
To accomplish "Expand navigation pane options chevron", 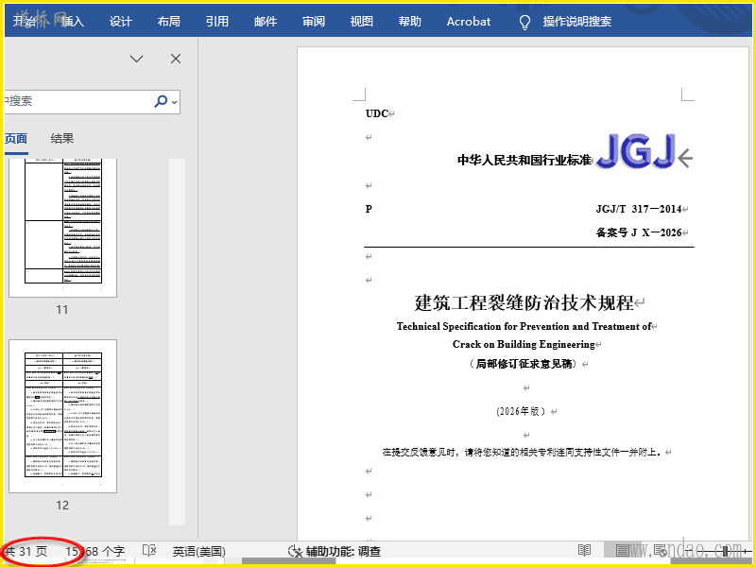I will [136, 59].
